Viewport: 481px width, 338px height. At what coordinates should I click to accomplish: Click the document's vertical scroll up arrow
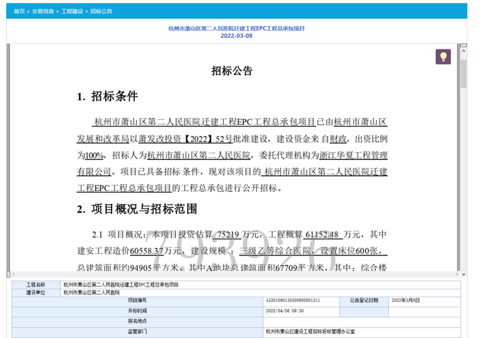point(464,51)
